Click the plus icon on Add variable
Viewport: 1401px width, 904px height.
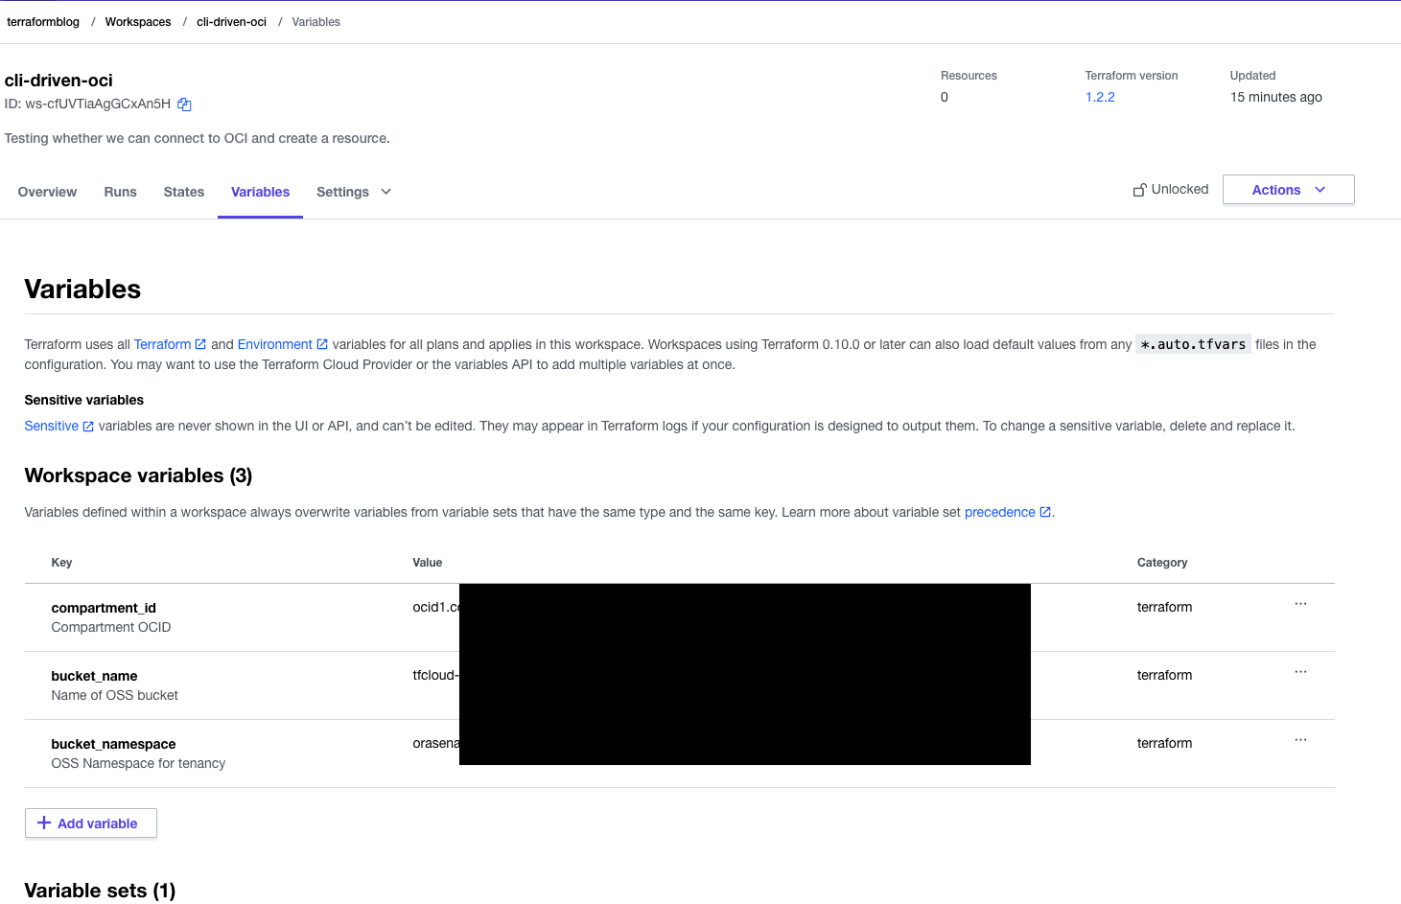point(45,823)
